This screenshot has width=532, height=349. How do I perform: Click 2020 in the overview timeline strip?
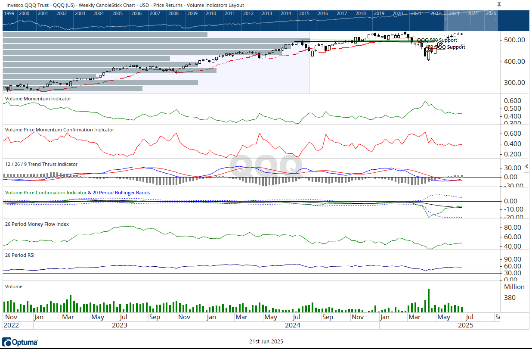point(398,13)
